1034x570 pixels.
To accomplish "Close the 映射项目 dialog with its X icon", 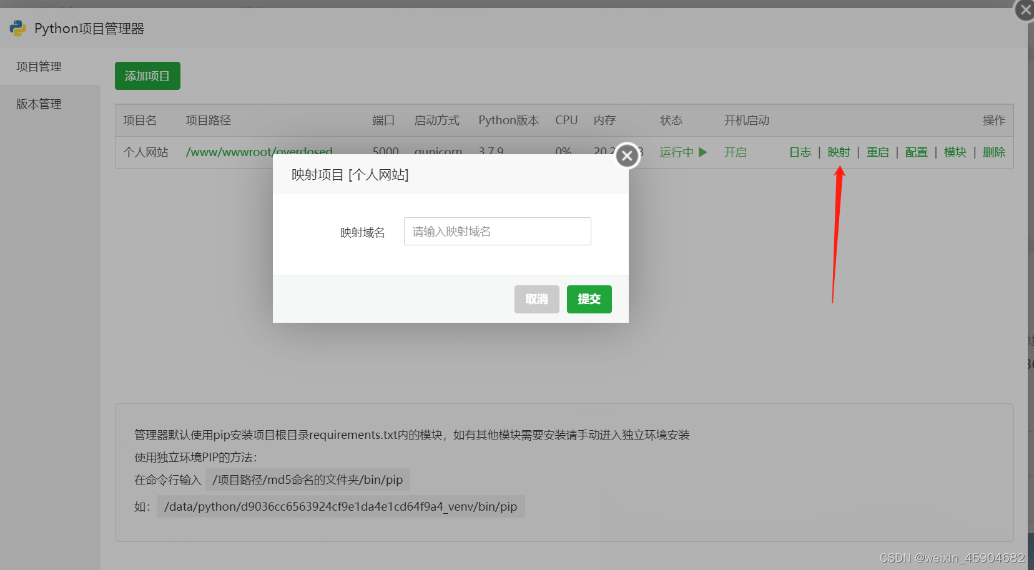I will point(627,155).
